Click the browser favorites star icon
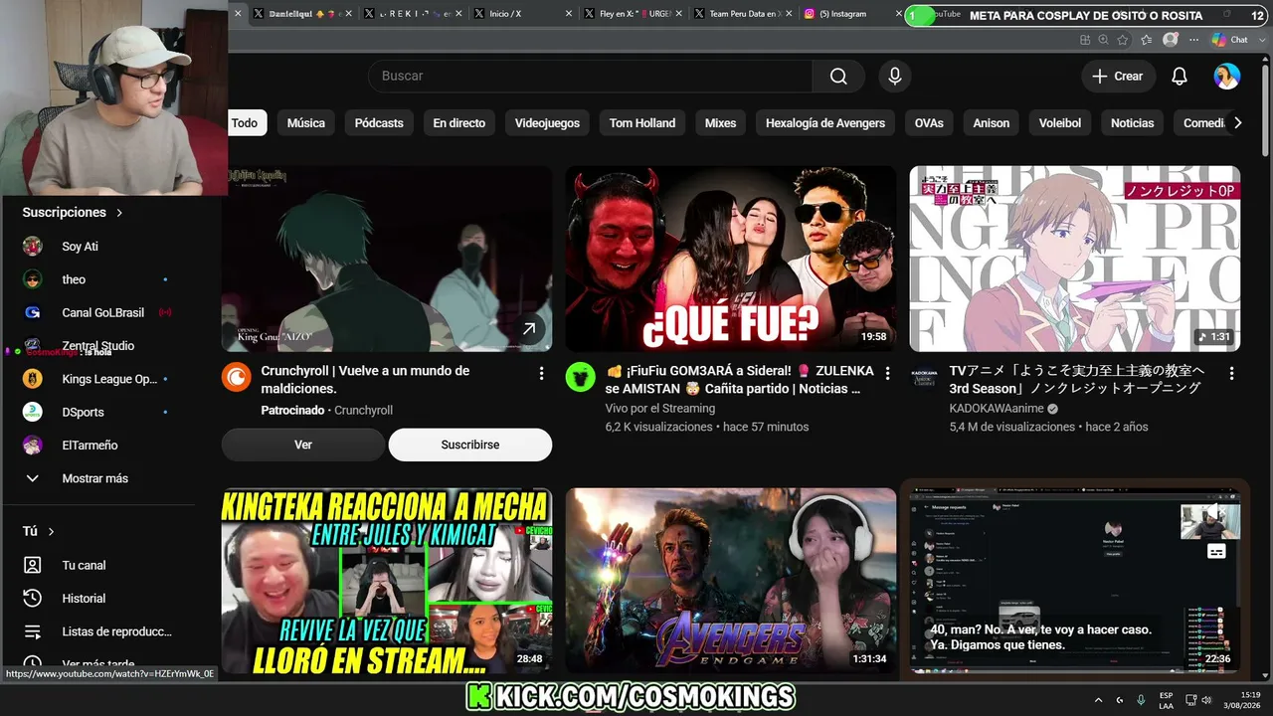 point(1123,40)
